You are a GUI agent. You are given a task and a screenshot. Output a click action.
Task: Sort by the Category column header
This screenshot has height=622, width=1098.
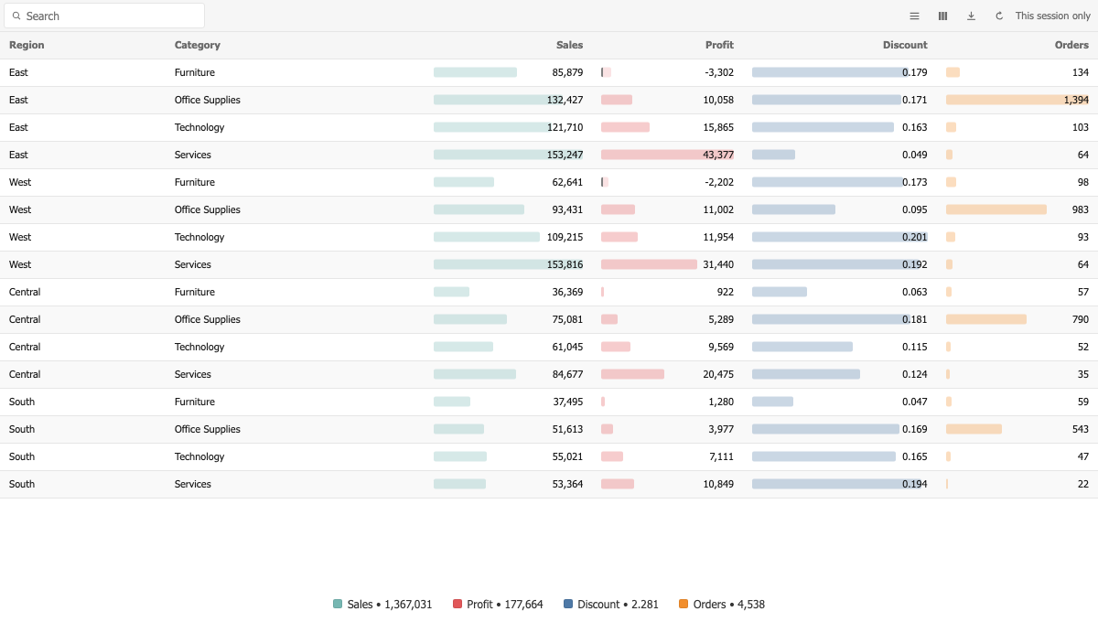pyautogui.click(x=198, y=45)
